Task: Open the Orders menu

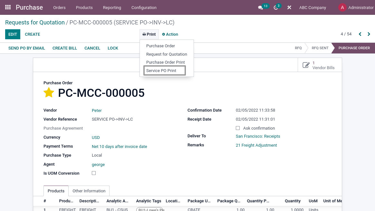Action: tap(59, 7)
